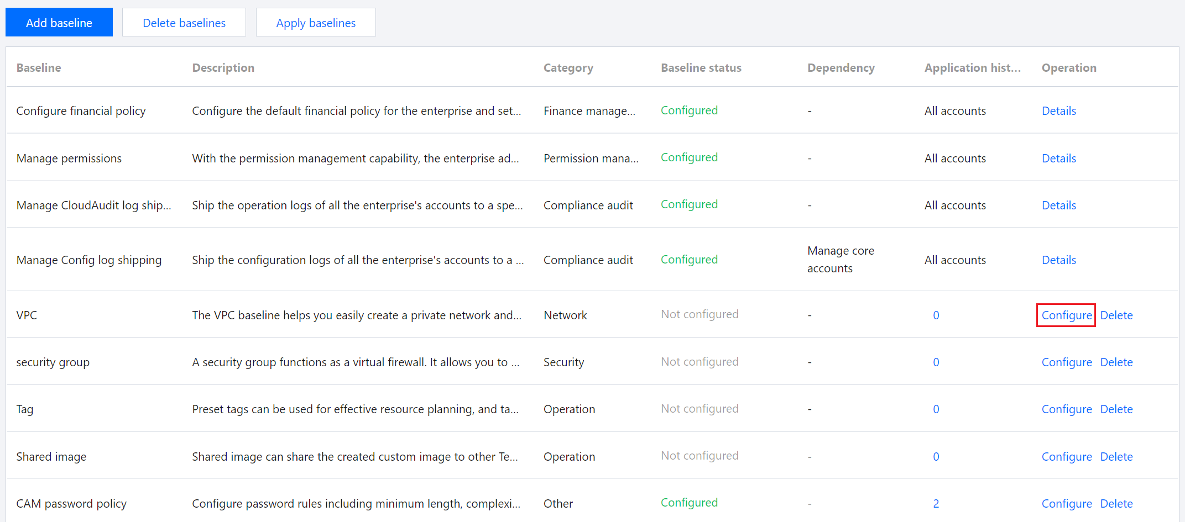Delete the VPC baseline

point(1116,315)
